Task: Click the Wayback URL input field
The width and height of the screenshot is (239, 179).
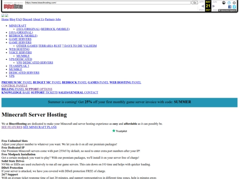Action: (108, 3)
